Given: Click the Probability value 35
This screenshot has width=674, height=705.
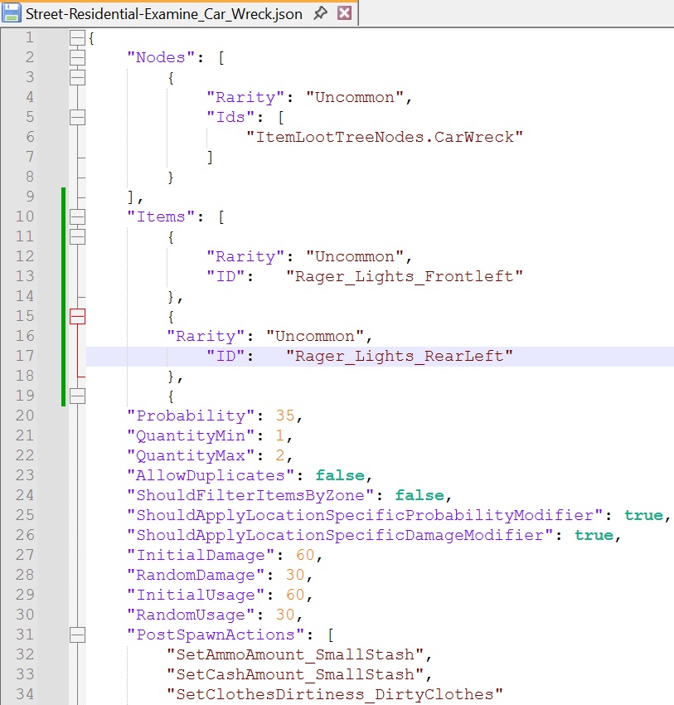Looking at the screenshot, I should 285,416.
